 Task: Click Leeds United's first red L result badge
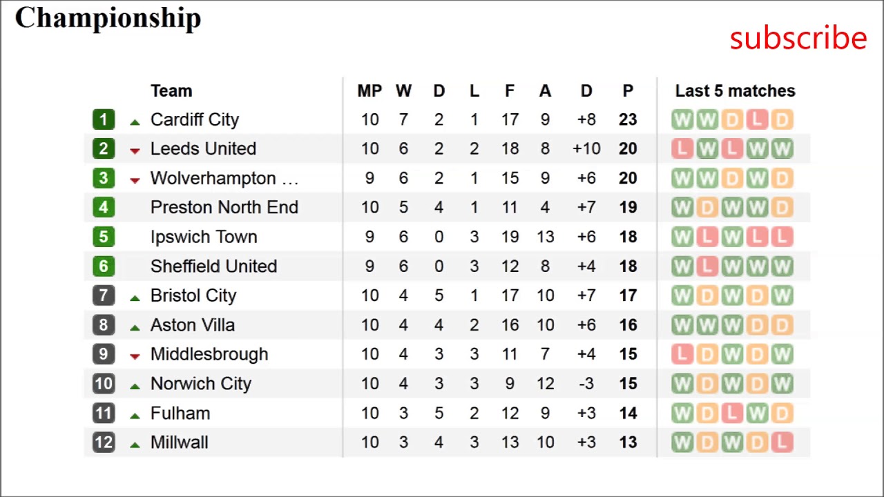click(682, 148)
